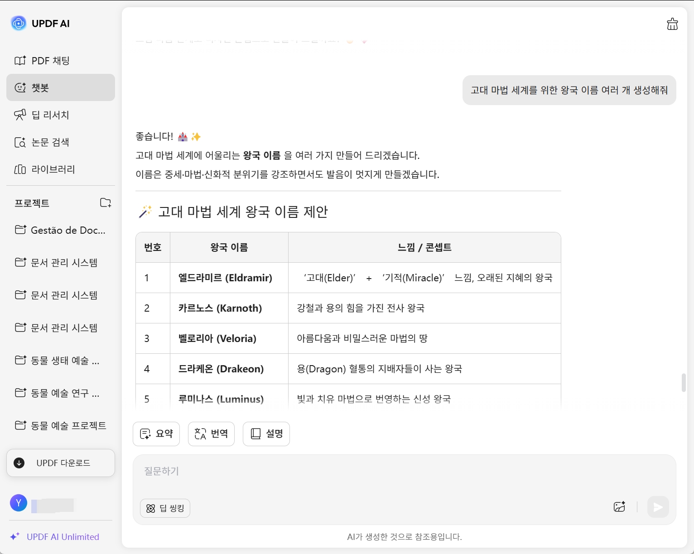The width and height of the screenshot is (694, 554).
Task: Click the user avatar Y icon
Action: coord(19,503)
